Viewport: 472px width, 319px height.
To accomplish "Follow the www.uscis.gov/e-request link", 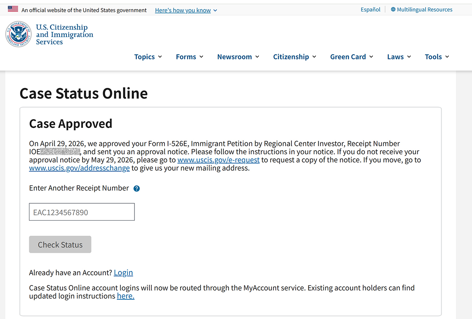I will pos(218,160).
